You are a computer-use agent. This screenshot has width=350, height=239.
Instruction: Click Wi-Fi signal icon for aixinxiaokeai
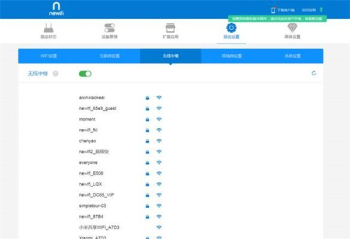[159, 97]
